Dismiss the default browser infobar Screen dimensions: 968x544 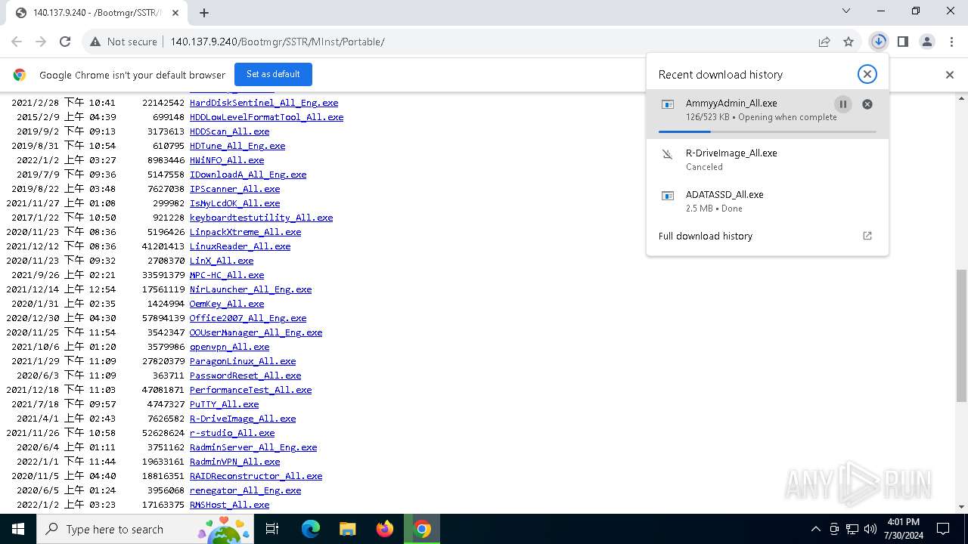pyautogui.click(x=949, y=75)
